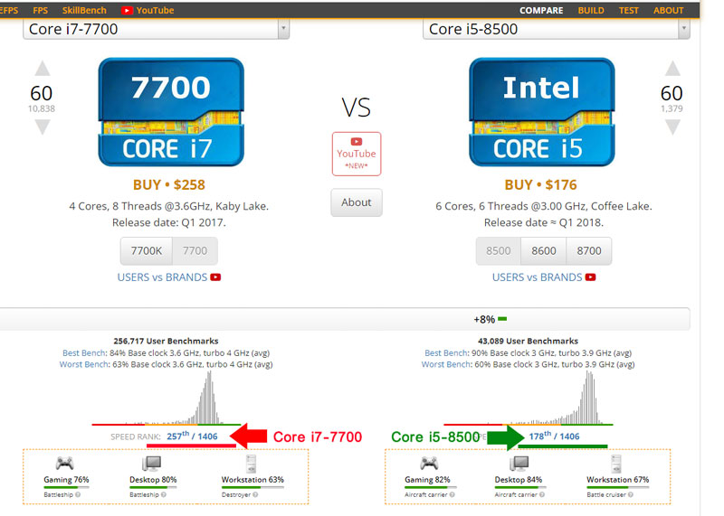Click the monitor icon above Desktop 80%
The height and width of the screenshot is (516, 724).
[x=152, y=463]
